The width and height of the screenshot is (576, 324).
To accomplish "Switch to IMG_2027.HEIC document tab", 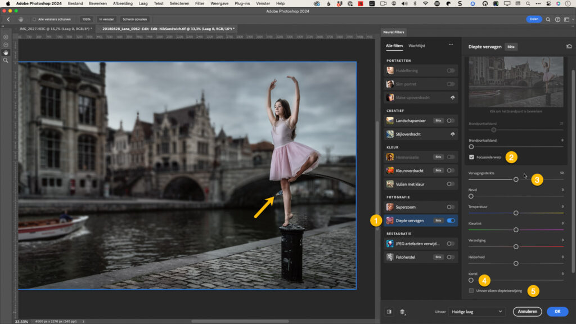I will 55,29.
